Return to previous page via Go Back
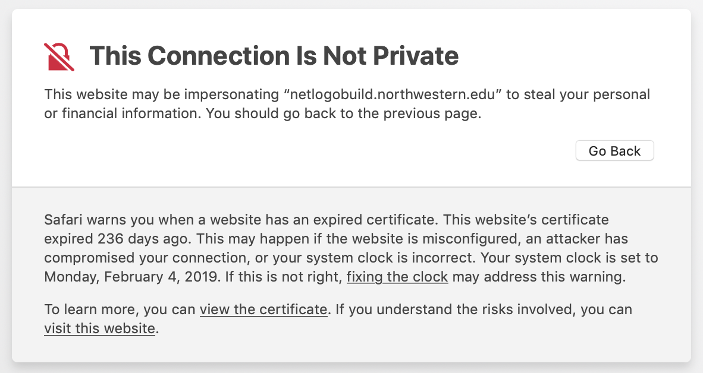703x373 pixels. [x=614, y=150]
